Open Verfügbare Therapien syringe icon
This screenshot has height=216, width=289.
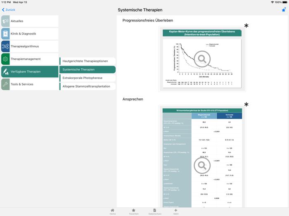(x=5, y=72)
